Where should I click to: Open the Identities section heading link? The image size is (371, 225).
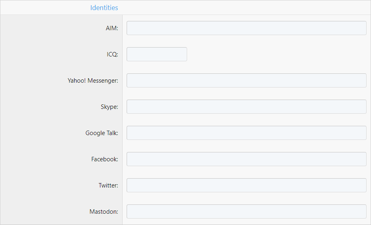pos(104,8)
